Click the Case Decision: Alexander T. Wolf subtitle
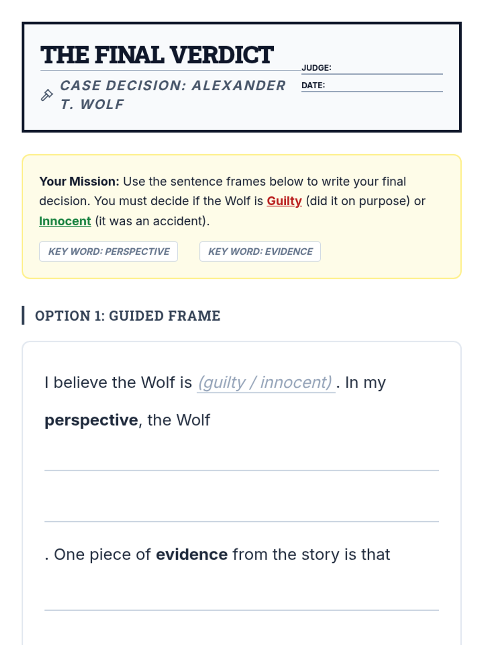This screenshot has width=483, height=645. click(172, 95)
